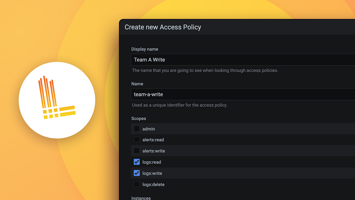Click the 'Display name' field label
The image size is (355, 200).
tap(145, 49)
